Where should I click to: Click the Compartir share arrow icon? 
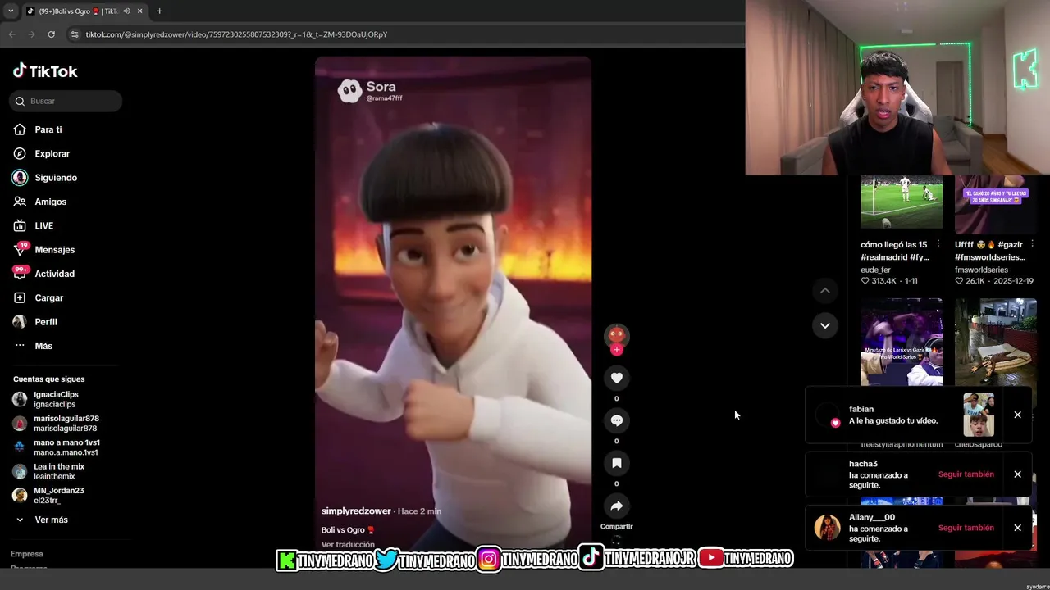point(617,506)
